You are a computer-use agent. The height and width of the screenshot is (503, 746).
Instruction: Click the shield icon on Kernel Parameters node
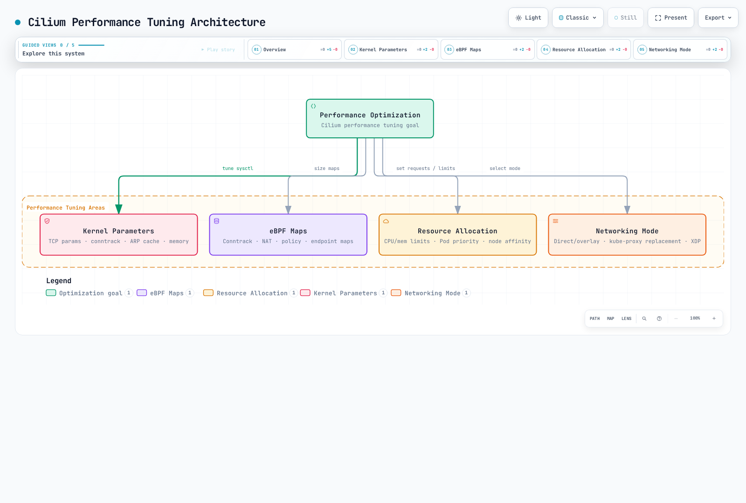click(x=47, y=221)
